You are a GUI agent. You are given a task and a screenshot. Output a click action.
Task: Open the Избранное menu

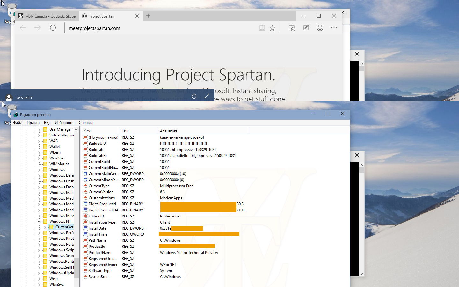coord(64,123)
